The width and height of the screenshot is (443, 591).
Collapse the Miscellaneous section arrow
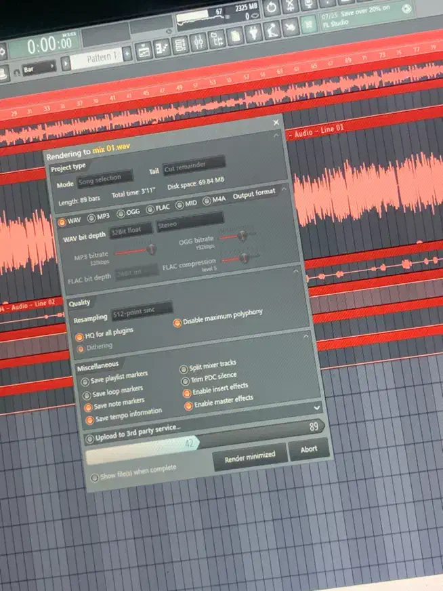point(306,336)
